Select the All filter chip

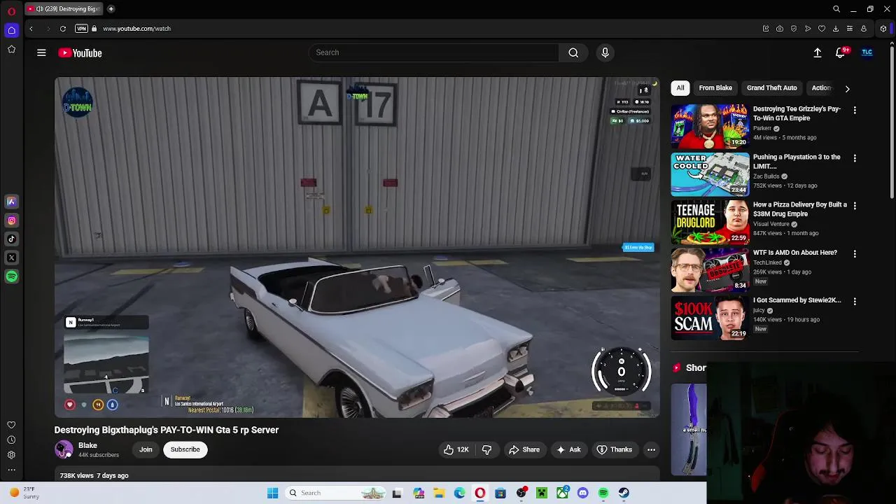click(680, 88)
